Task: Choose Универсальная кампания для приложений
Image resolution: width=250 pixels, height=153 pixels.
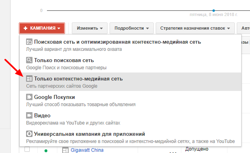Action: (130, 137)
